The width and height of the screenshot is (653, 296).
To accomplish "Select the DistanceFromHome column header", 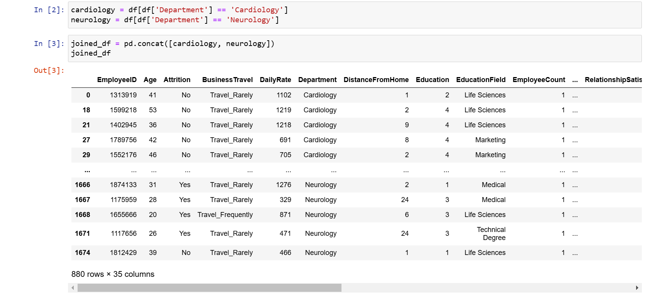I will pyautogui.click(x=376, y=80).
